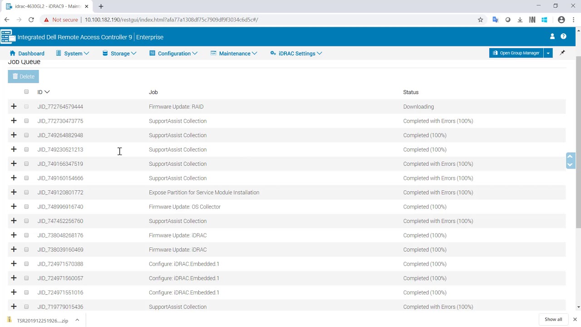Check the box for JID_749230521213

pos(26,149)
